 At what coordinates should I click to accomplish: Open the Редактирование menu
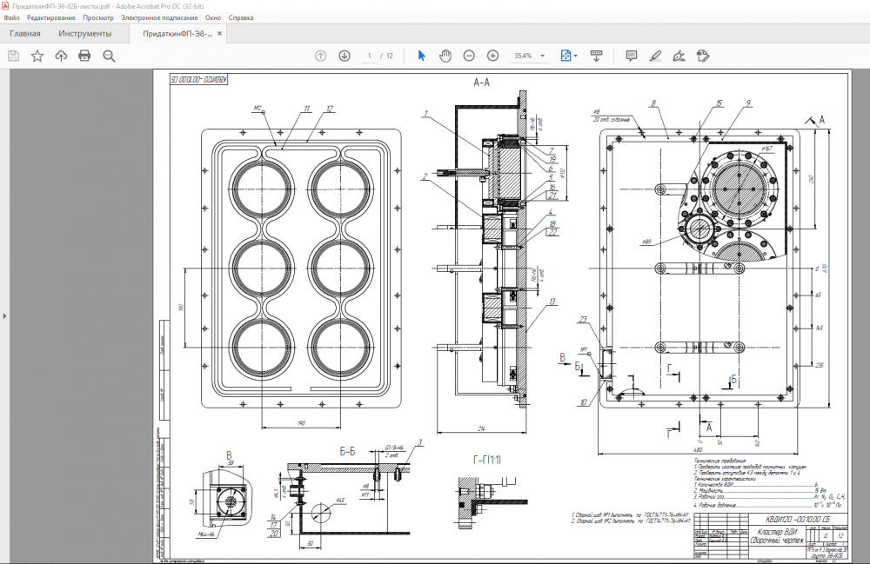tap(51, 17)
